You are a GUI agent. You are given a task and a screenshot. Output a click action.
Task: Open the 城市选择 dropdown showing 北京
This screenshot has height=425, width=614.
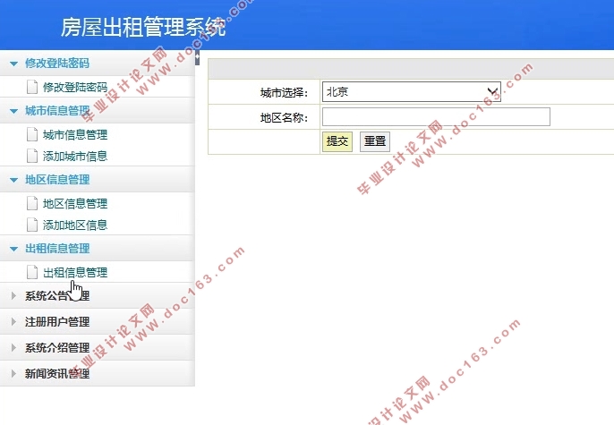click(411, 91)
